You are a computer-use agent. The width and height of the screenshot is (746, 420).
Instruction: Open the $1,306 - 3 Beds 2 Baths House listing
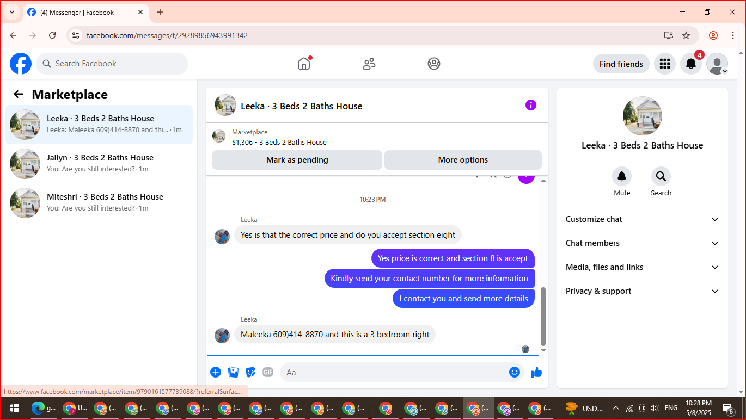[279, 143]
